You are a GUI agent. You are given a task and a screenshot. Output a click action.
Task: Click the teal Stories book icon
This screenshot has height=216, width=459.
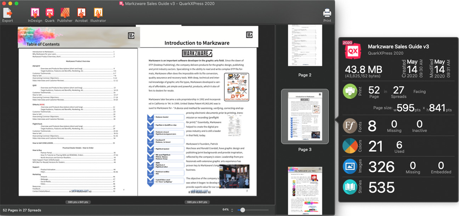(x=350, y=187)
